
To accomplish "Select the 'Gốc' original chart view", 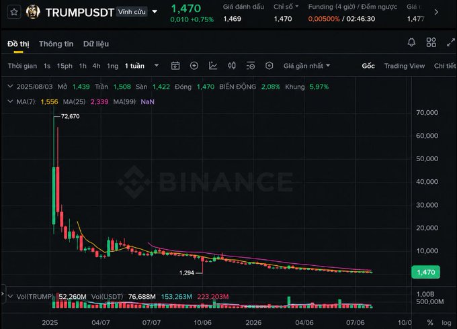I will 368,66.
